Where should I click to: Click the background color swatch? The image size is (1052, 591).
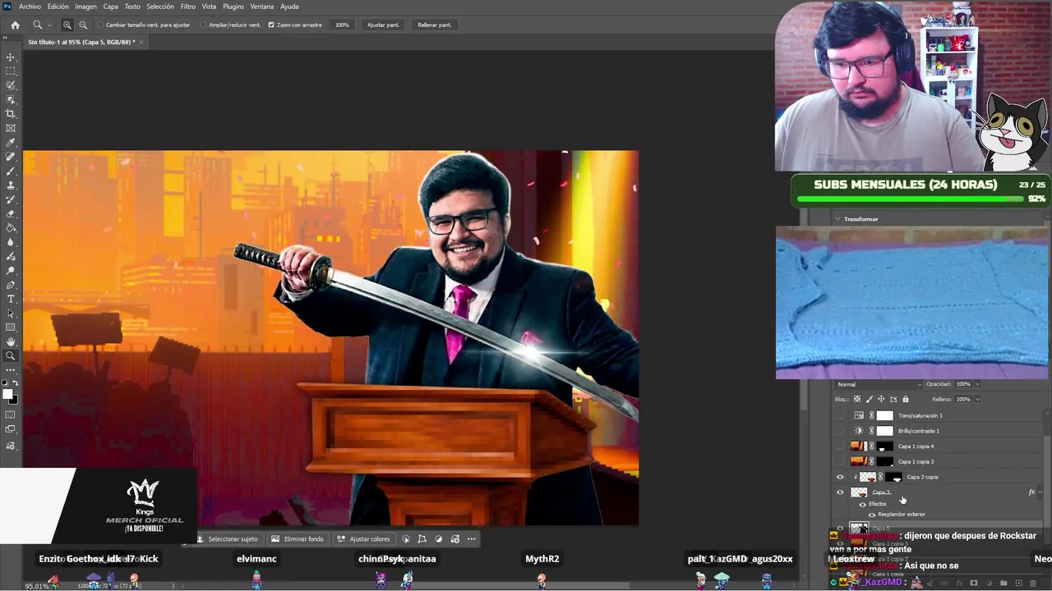pyautogui.click(x=13, y=400)
